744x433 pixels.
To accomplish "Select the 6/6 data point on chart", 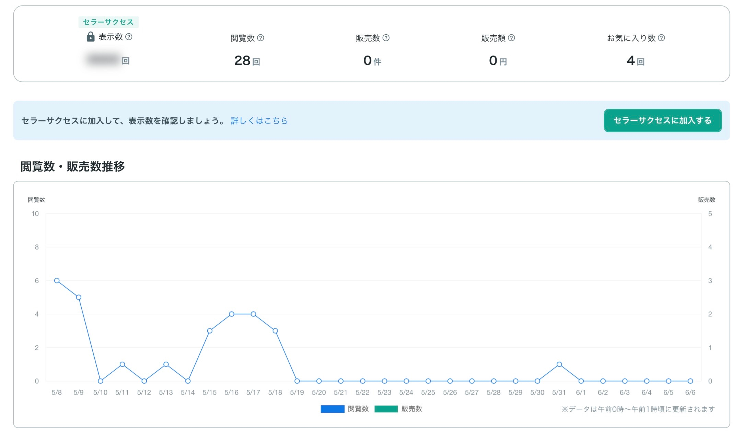I will pyautogui.click(x=690, y=381).
